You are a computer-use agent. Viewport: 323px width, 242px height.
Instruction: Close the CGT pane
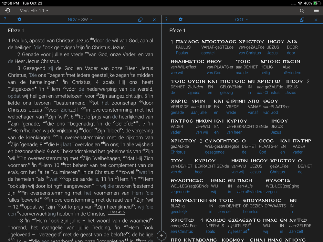tap(316, 20)
